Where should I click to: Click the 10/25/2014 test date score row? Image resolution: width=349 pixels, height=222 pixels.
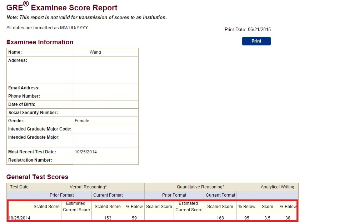153,218
